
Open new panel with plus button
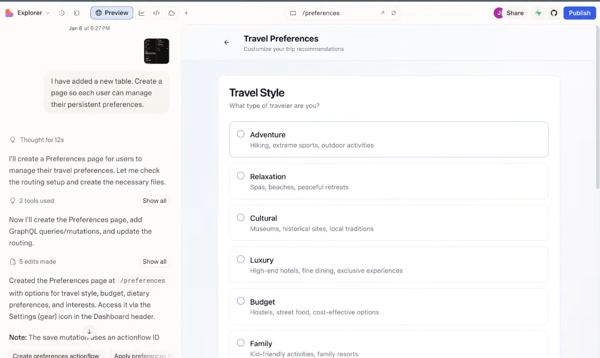[x=186, y=13]
